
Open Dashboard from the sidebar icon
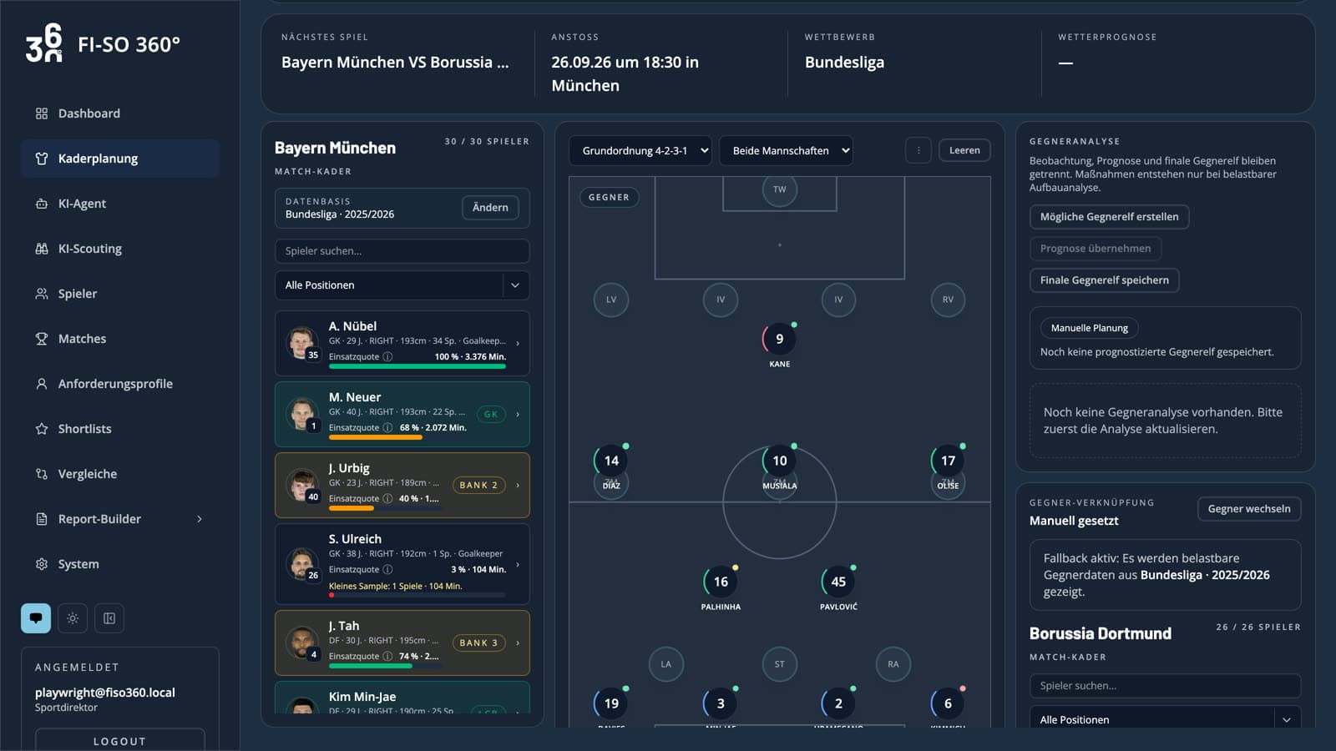point(42,113)
